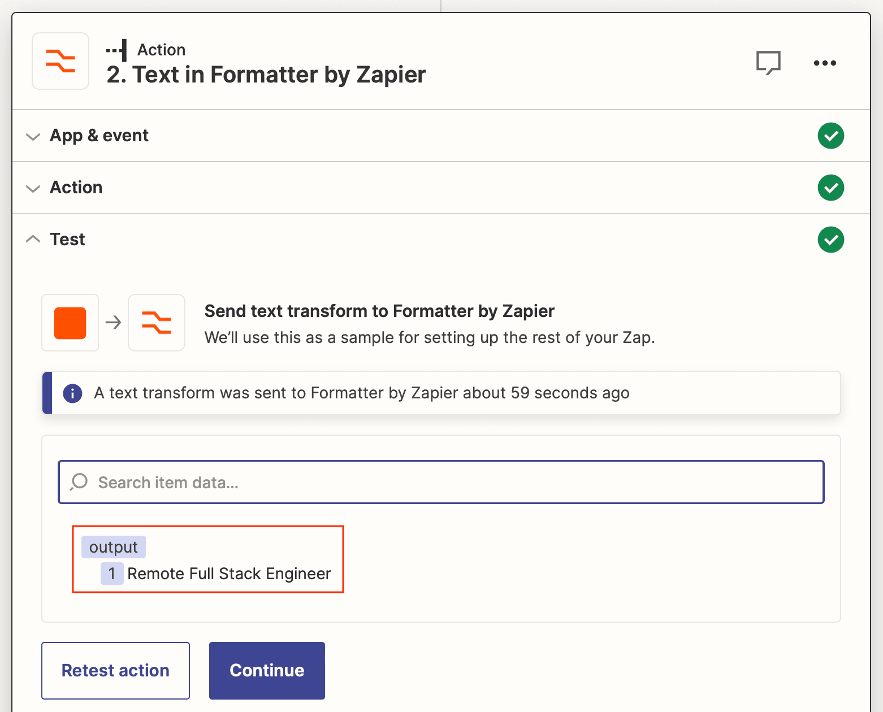883x712 pixels.
Task: Open the comment panel icon
Action: point(768,63)
